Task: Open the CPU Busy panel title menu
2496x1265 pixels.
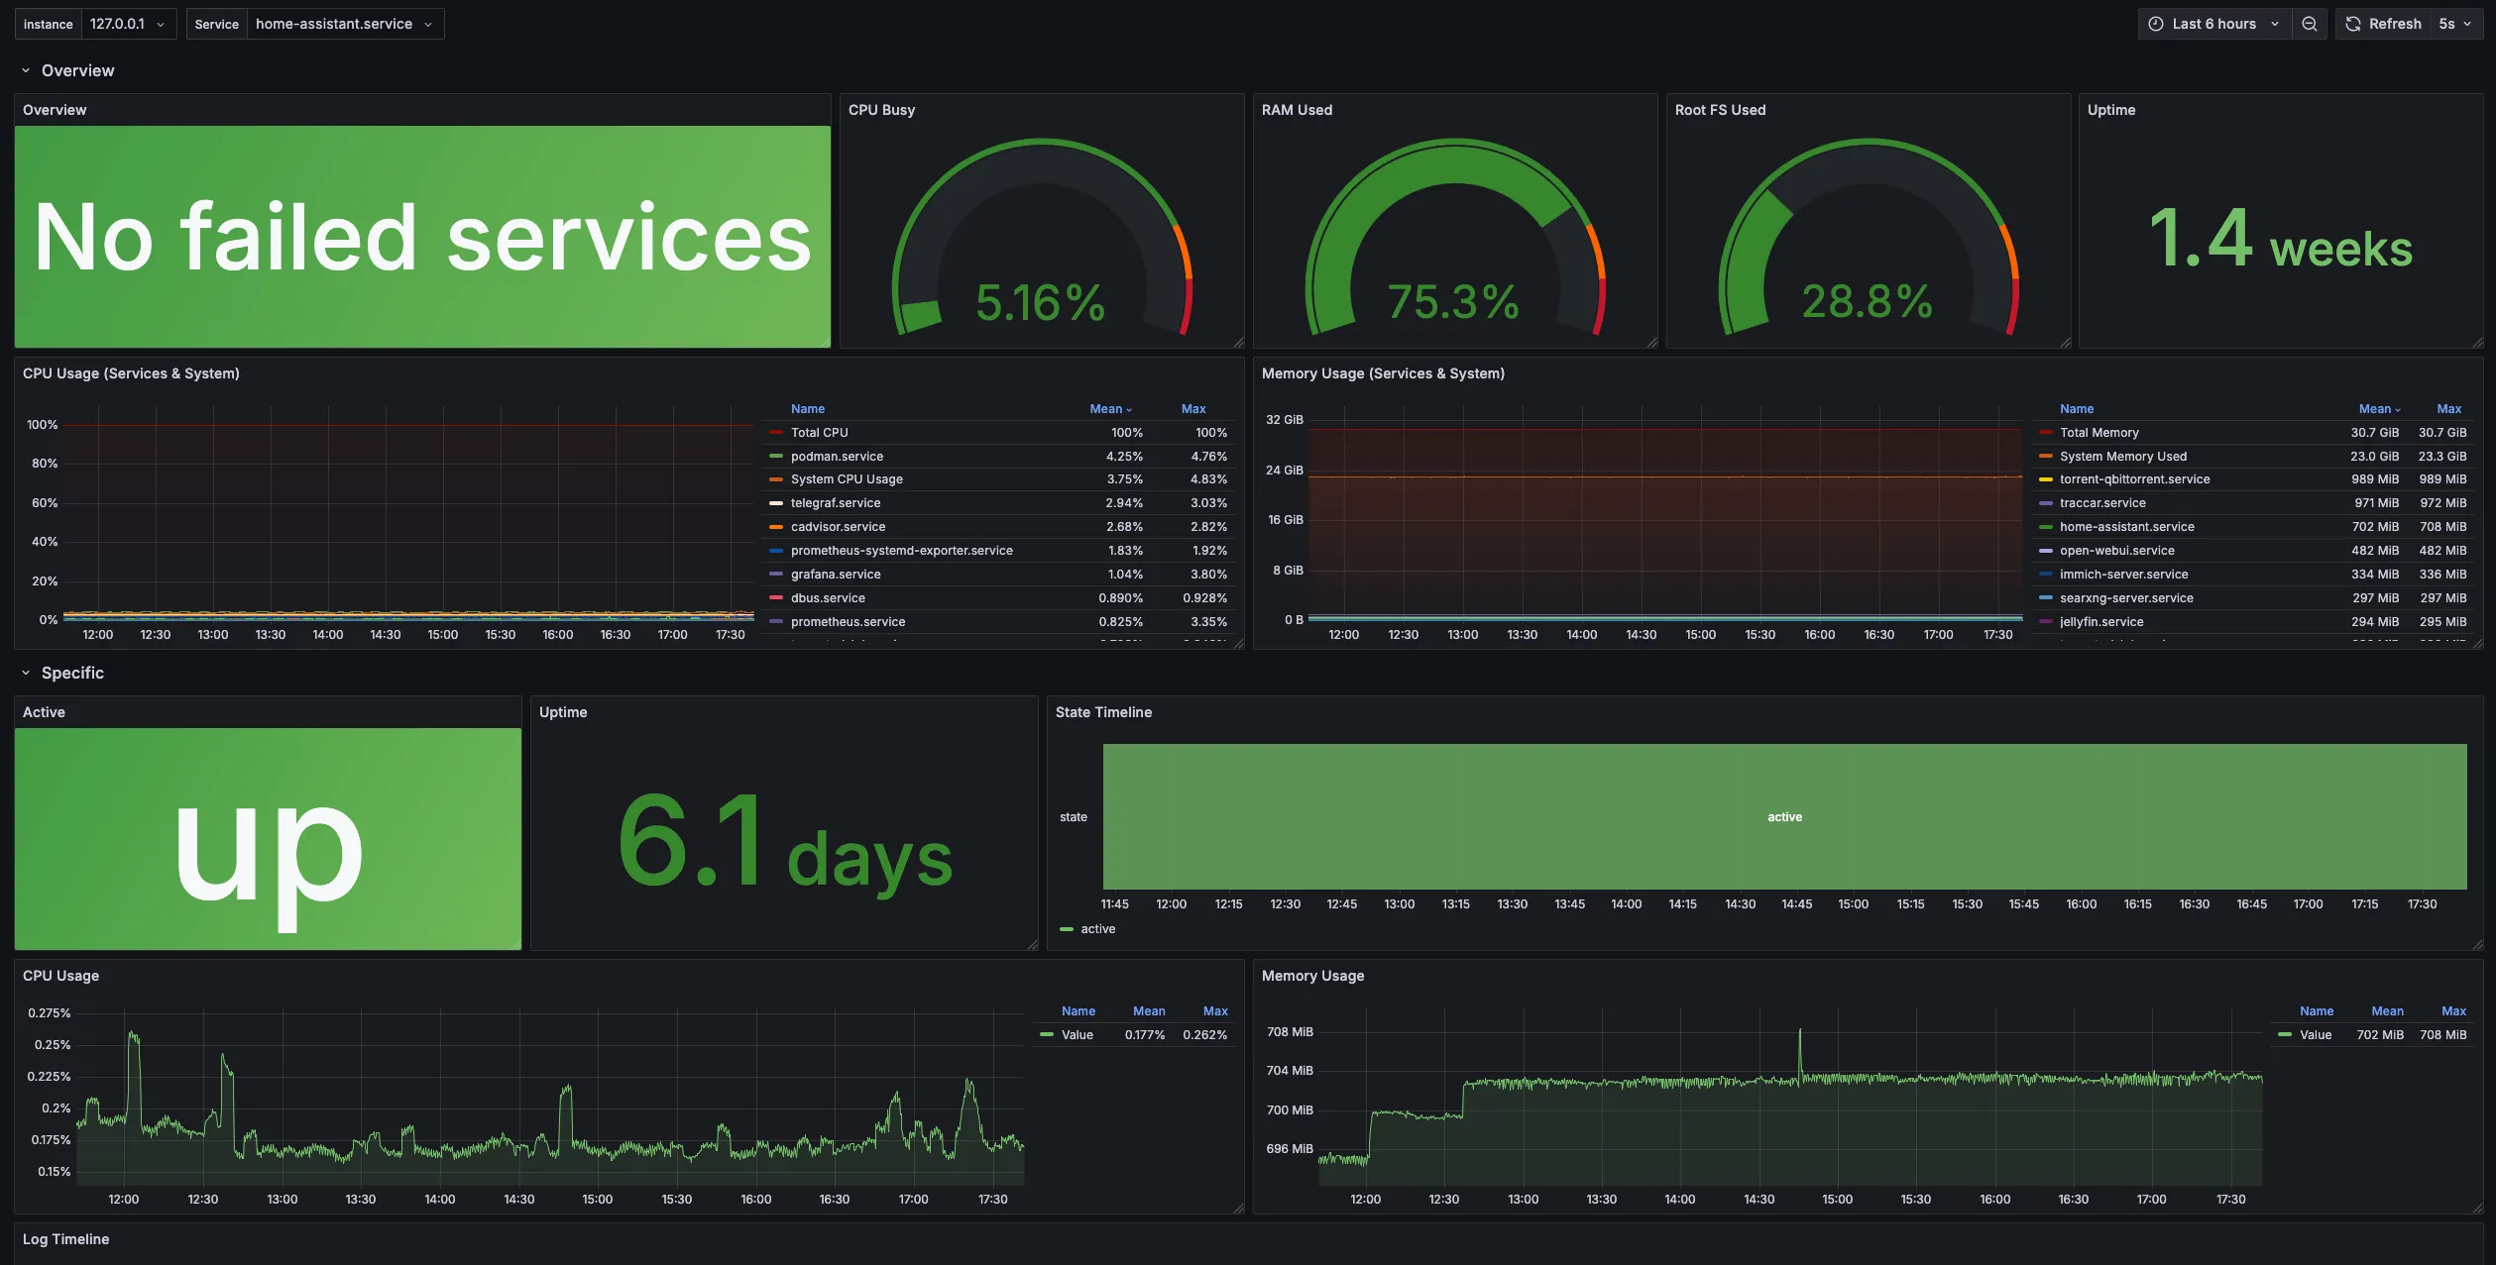Action: [x=881, y=109]
